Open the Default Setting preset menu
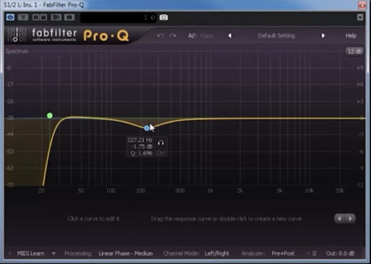This screenshot has width=371, height=264. (276, 36)
